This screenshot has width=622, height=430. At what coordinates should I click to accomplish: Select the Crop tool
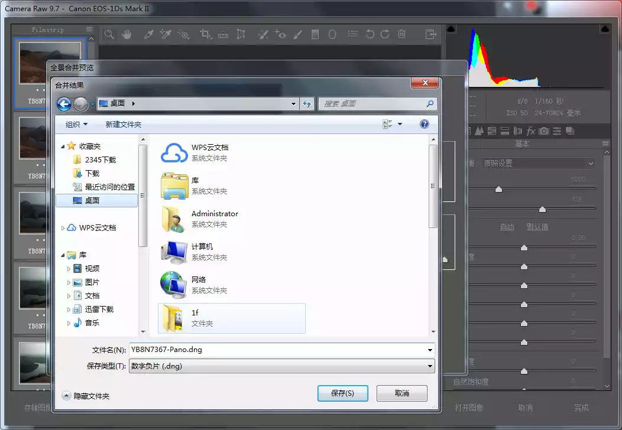[205, 35]
